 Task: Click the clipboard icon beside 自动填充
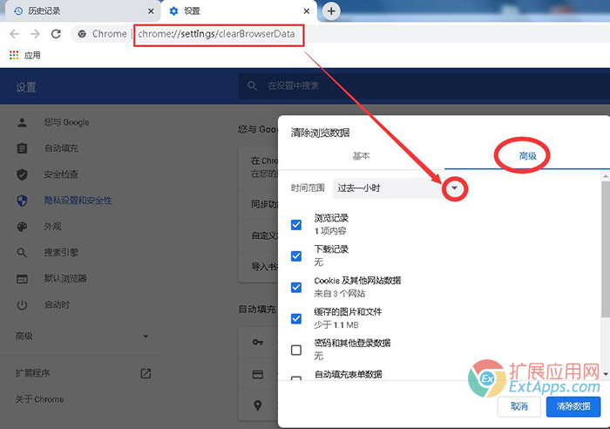[22, 148]
